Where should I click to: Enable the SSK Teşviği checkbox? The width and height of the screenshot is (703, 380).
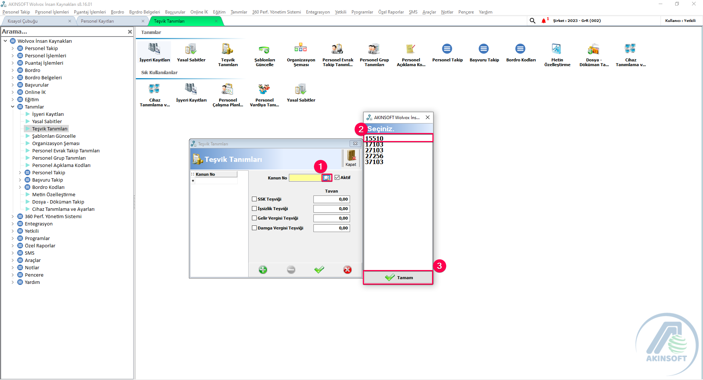pyautogui.click(x=254, y=199)
